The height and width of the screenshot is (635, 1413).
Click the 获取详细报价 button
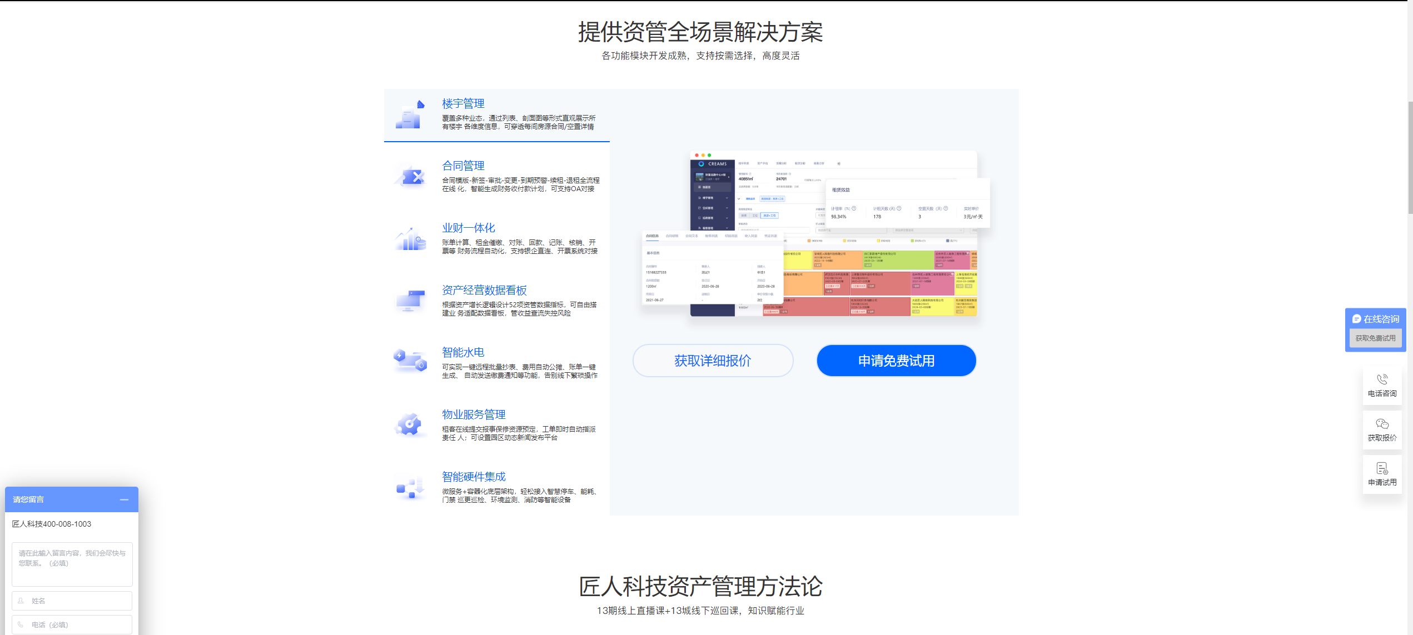[x=713, y=361]
